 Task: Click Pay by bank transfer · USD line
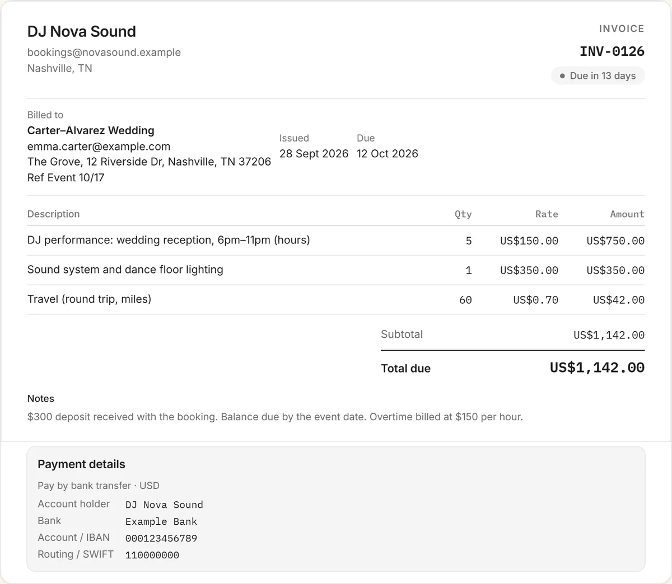click(99, 486)
